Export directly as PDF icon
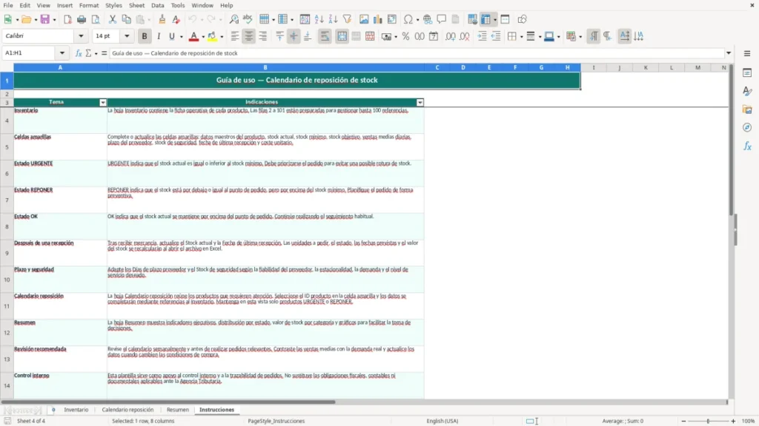Image resolution: width=759 pixels, height=426 pixels. click(x=67, y=19)
